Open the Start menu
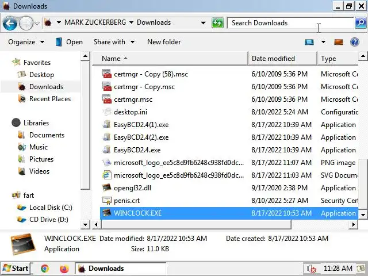This screenshot has width=368, height=276. tap(16, 269)
